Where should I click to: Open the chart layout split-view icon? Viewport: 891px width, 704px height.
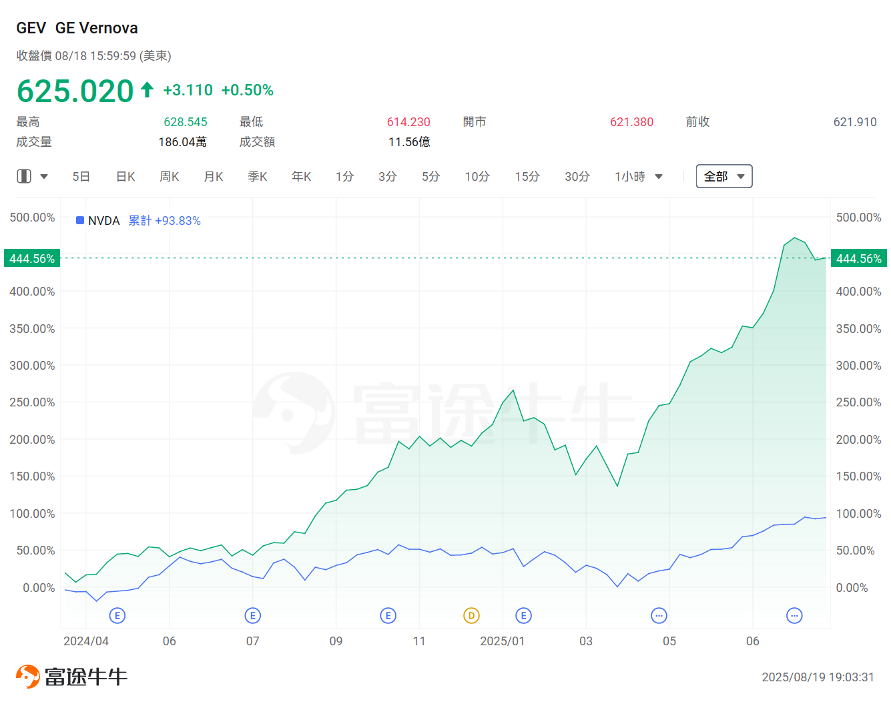(24, 175)
